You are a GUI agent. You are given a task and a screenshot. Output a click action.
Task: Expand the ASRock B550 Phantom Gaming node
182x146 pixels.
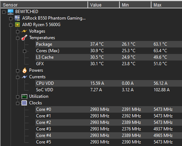pyautogui.click(x=11, y=18)
